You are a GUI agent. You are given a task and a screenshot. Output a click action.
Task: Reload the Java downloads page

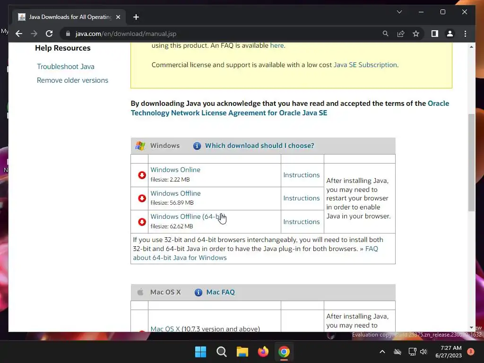49,34
